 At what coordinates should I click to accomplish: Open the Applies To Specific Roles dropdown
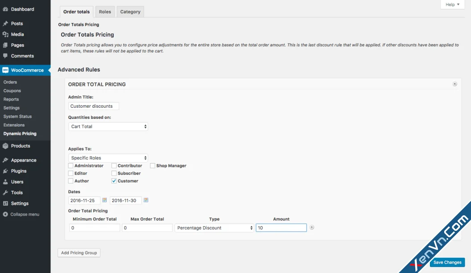[x=108, y=158]
